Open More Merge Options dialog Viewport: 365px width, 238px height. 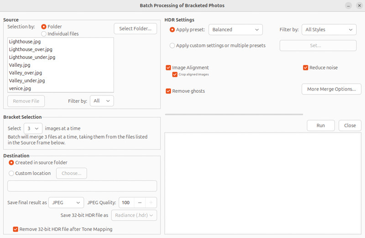[x=331, y=89]
